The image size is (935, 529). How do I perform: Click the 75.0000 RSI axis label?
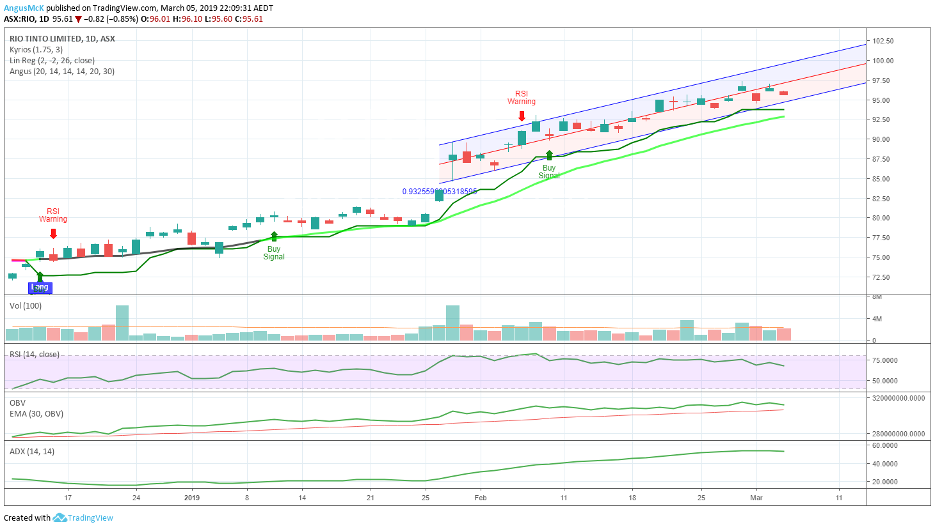pyautogui.click(x=885, y=360)
